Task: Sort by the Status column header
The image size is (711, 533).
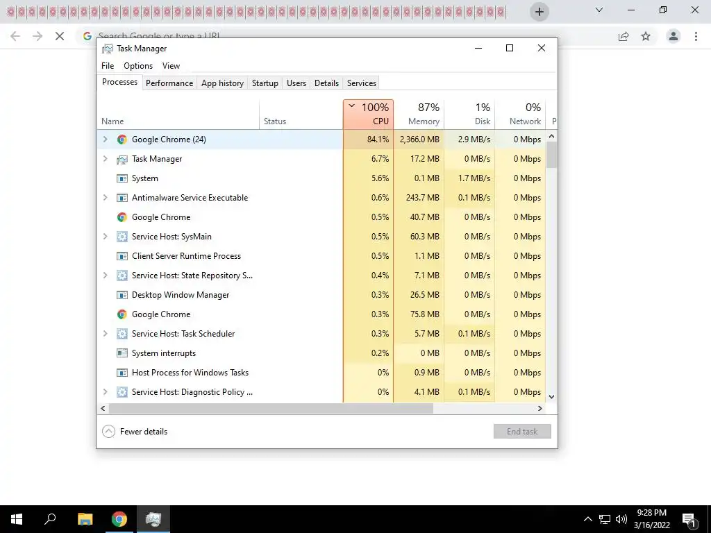Action: [x=301, y=115]
